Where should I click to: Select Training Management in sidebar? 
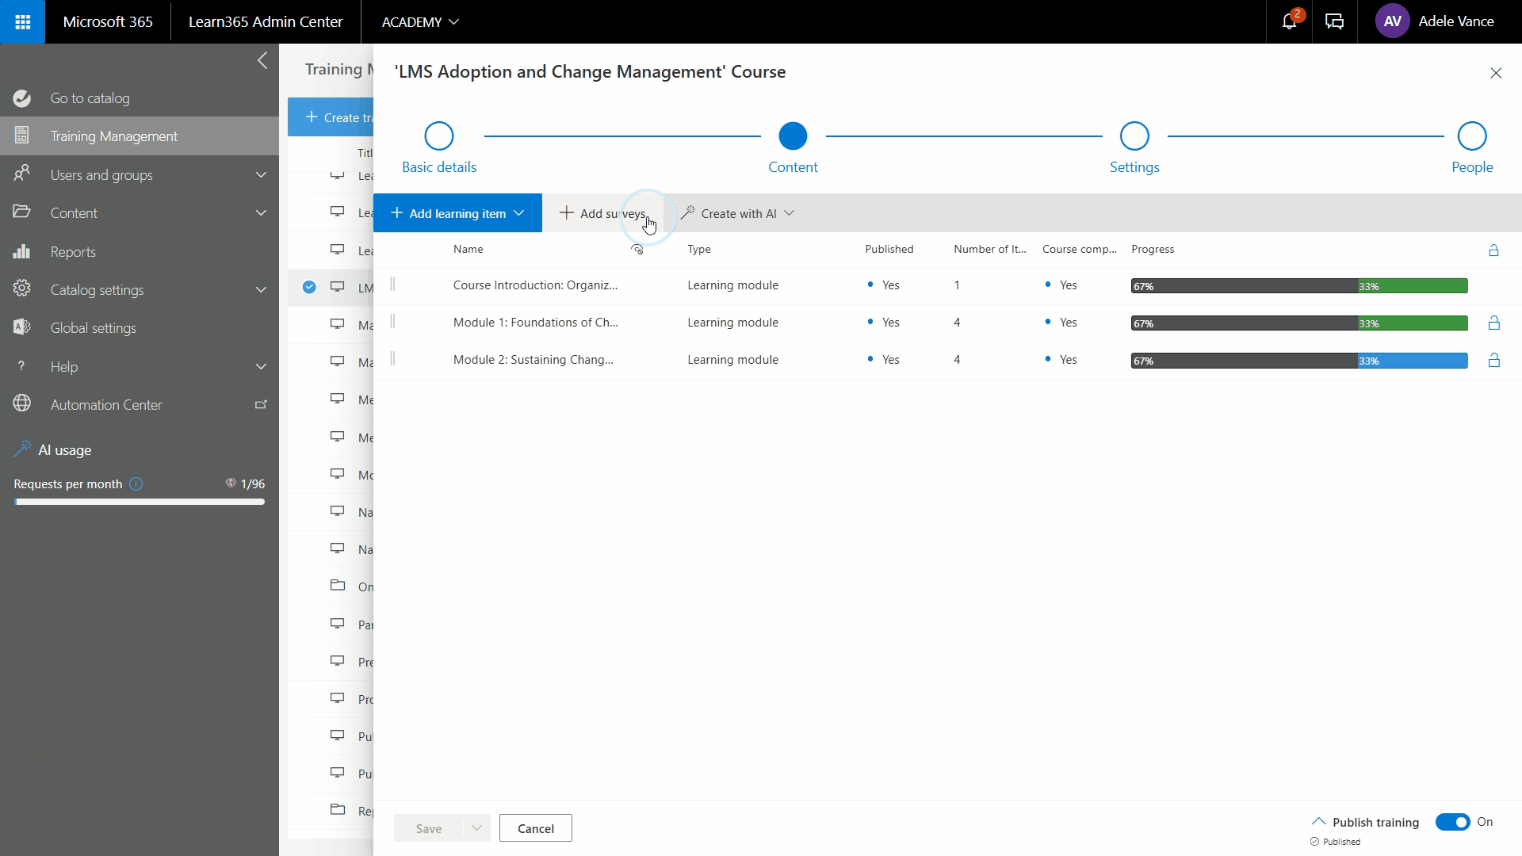pos(140,136)
